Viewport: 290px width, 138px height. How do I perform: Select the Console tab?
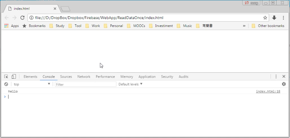coord(49,77)
